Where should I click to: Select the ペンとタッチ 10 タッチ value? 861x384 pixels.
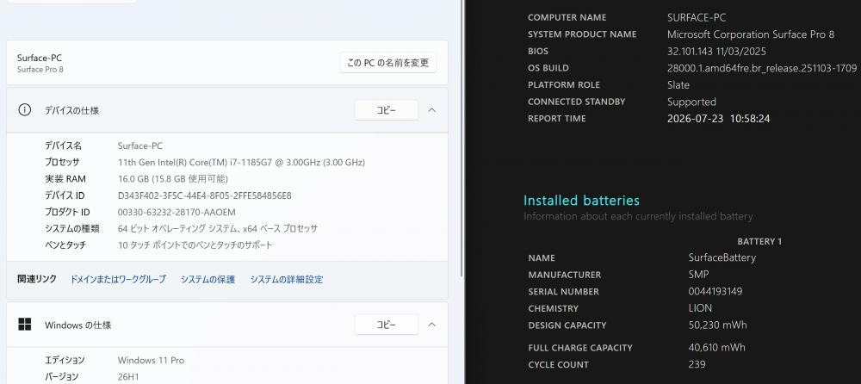[x=195, y=245]
